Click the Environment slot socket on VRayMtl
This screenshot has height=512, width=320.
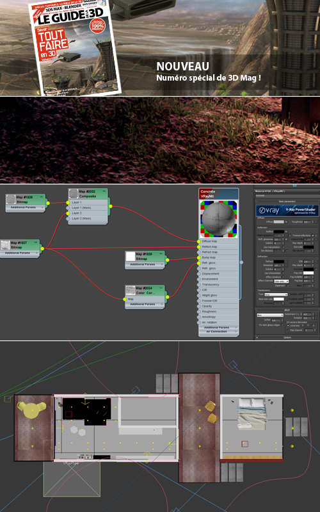coord(199,279)
